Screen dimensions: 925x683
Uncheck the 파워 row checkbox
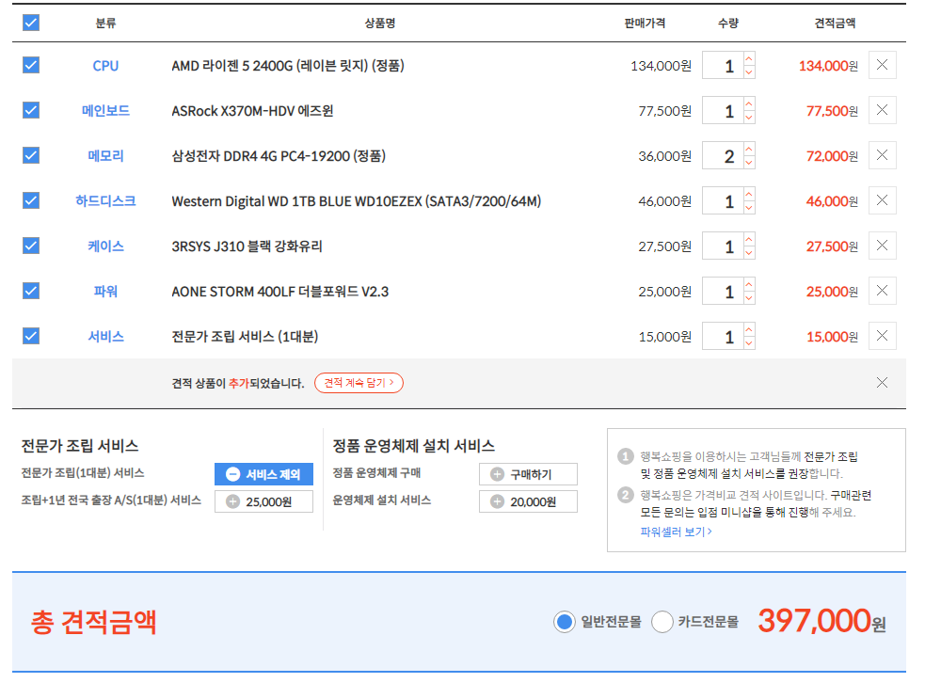[31, 291]
